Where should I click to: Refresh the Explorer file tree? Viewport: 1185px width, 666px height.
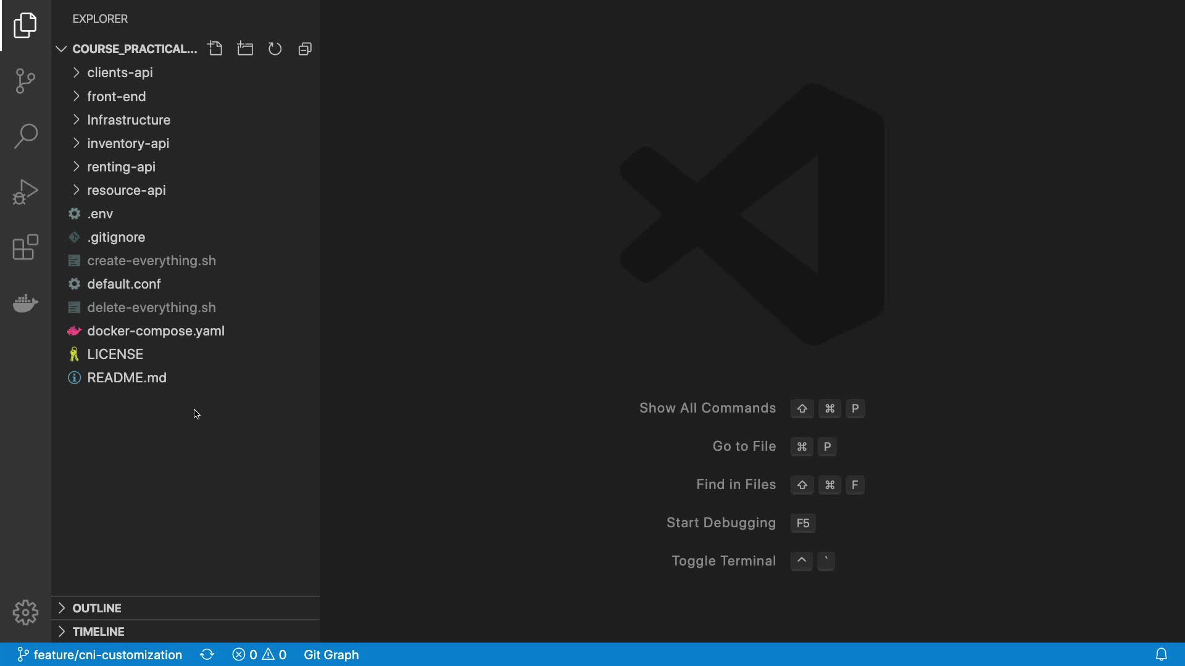275,49
